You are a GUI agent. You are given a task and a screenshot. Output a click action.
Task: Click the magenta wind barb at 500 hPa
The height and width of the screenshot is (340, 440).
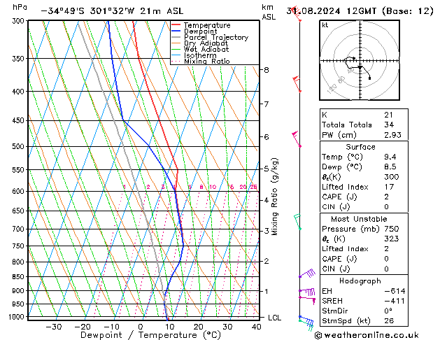pos(297,139)
